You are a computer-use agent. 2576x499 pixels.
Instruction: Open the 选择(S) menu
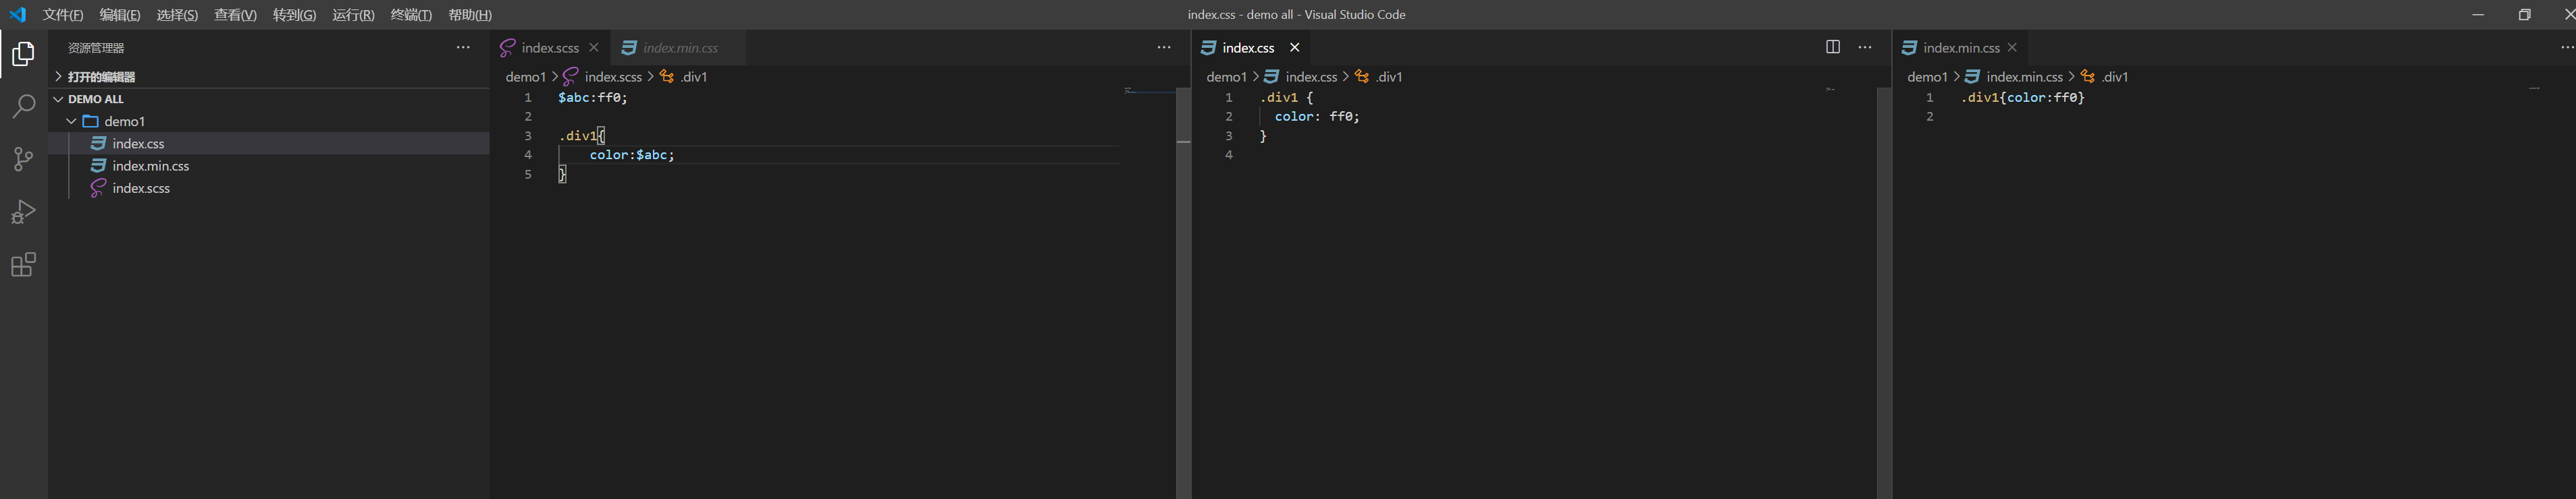[177, 15]
